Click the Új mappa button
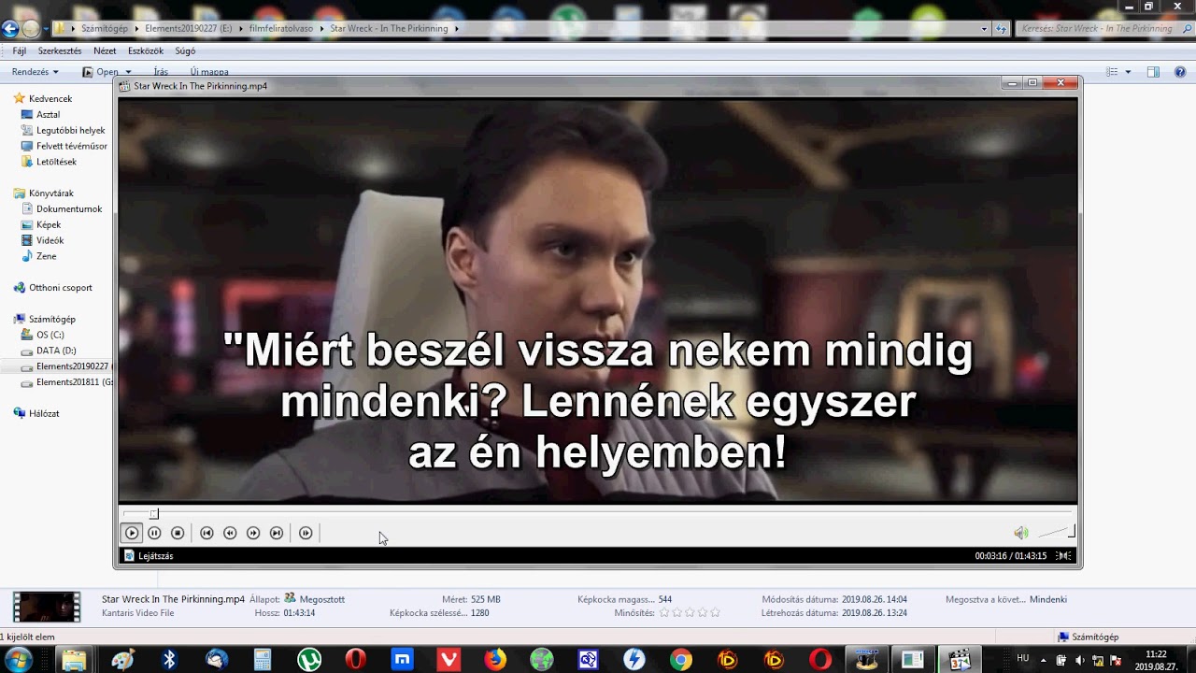The height and width of the screenshot is (673, 1196). click(209, 72)
